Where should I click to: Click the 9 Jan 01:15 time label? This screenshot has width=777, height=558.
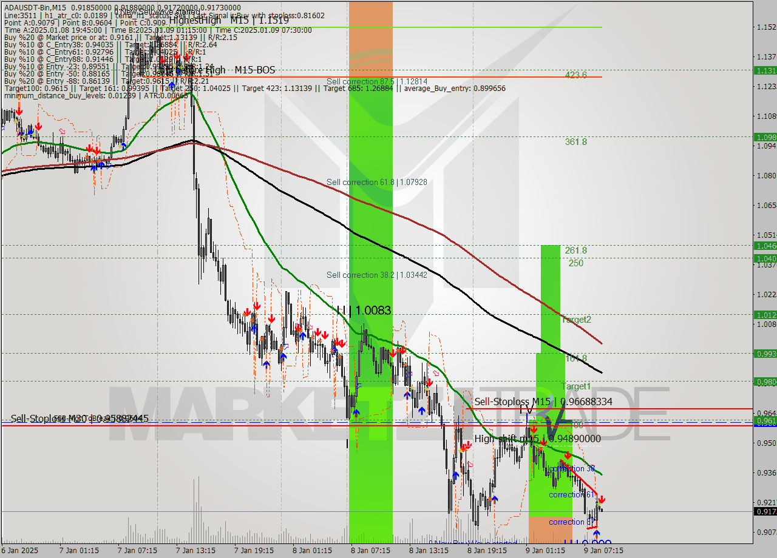tap(546, 551)
